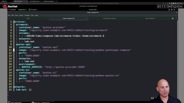184x103 pixels.
Task: Click 'QUOTES_SERVICE' on line 17
Action: pyautogui.click(x=32, y=67)
